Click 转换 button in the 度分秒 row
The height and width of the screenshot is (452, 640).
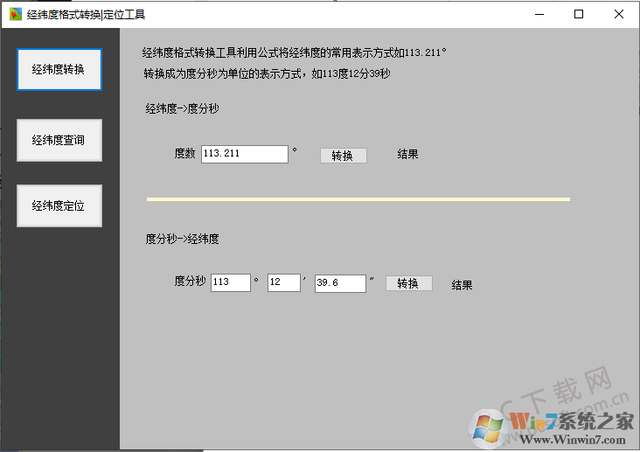click(408, 283)
